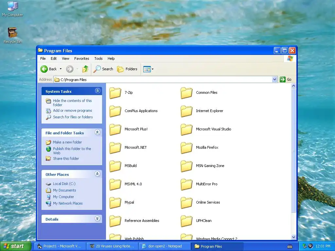Click Make a new folder link
This screenshot has width=335, height=251.
(x=67, y=142)
